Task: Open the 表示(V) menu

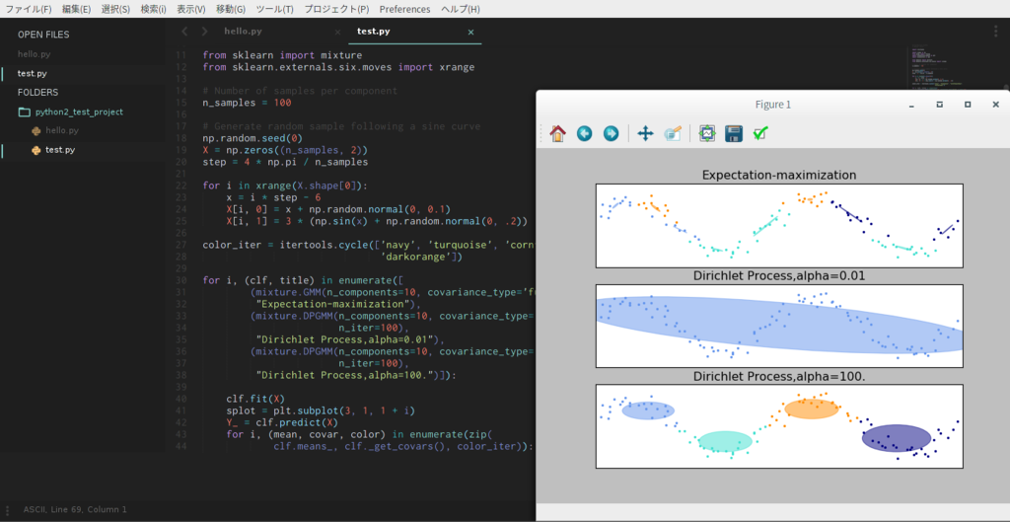Action: (191, 9)
